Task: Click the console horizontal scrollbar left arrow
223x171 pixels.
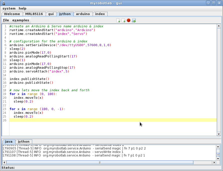Action: (x=4, y=162)
